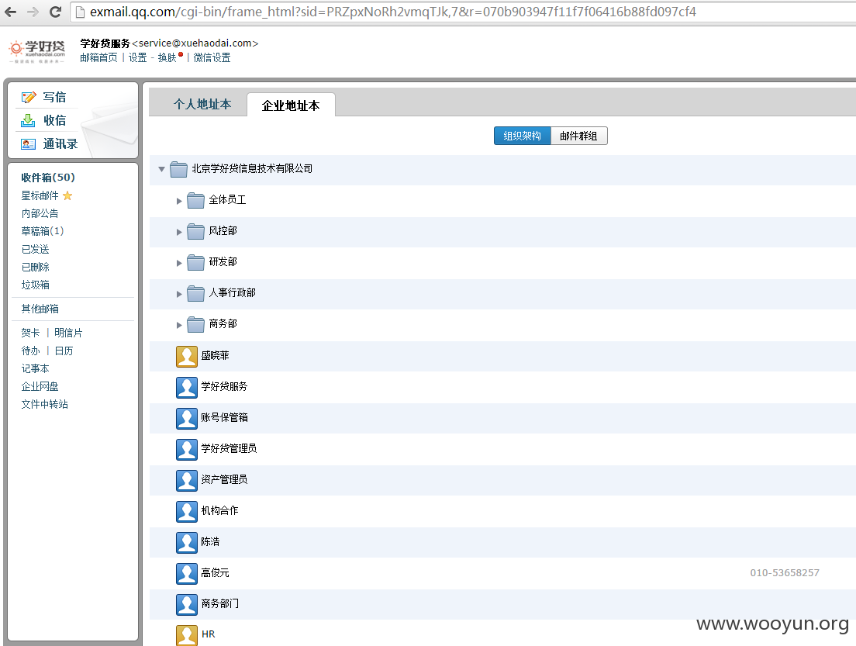Click the 人事行政部 folder icon
The width and height of the screenshot is (856, 646).
[195, 294]
